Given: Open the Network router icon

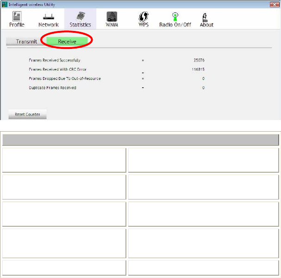Looking at the screenshot, I should pyautogui.click(x=49, y=17).
